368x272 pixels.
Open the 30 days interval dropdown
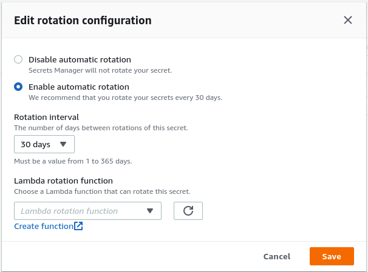[44, 144]
